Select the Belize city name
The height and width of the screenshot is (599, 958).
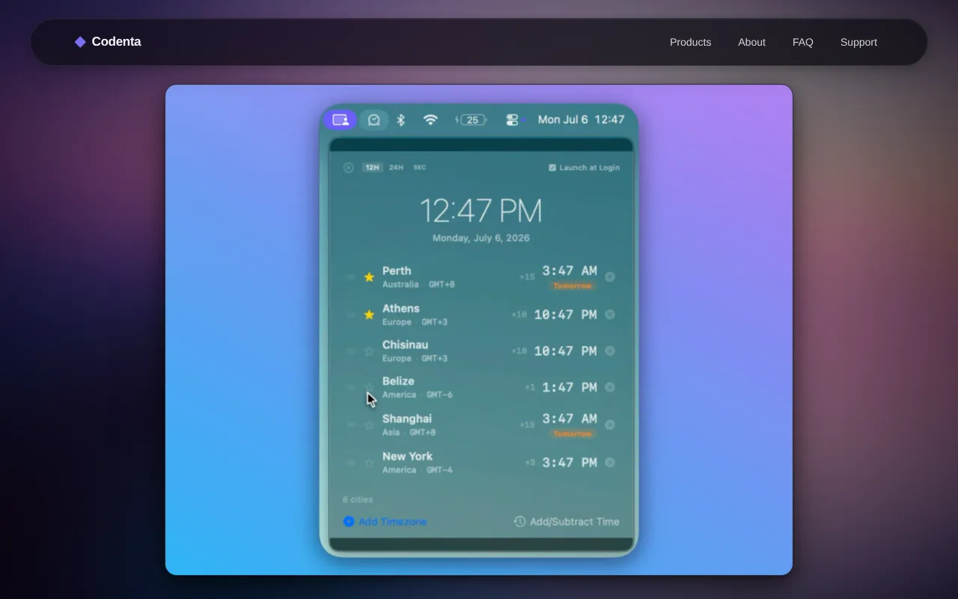(398, 381)
